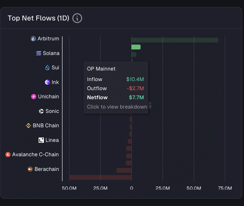
Task: Select the Unichain pink logo
Action: 34,97
